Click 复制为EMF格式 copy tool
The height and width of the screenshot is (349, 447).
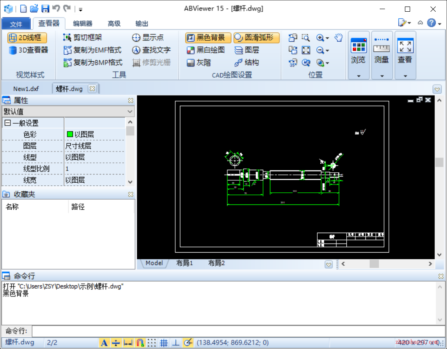[x=92, y=50]
